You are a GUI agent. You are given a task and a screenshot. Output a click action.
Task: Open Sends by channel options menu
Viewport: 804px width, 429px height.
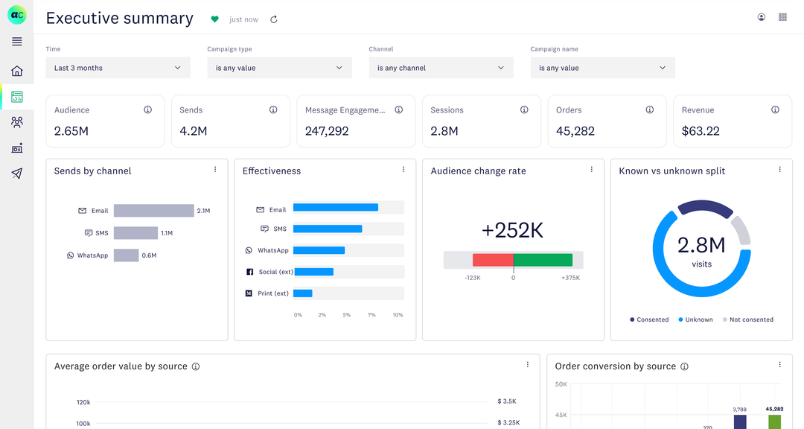[215, 170]
